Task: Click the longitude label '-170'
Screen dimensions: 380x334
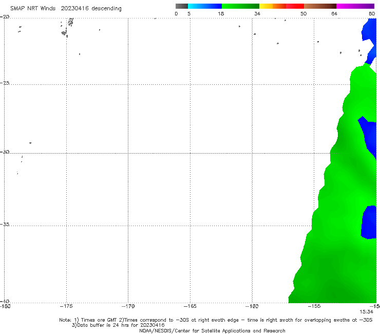Action: click(128, 306)
